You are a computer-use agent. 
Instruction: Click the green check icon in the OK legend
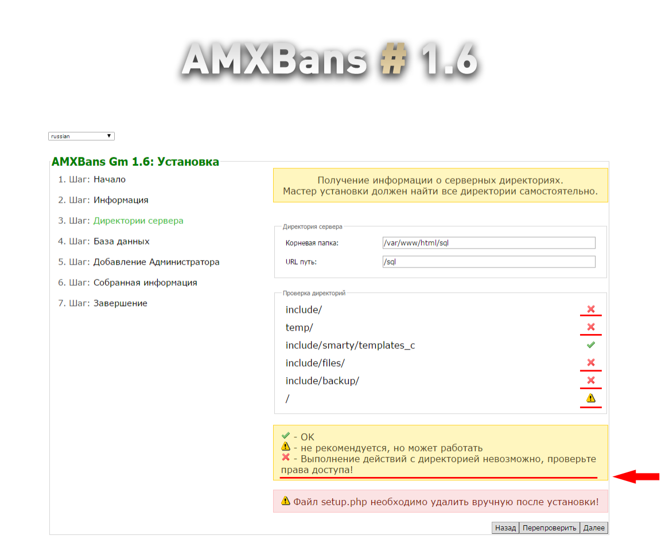[x=286, y=436]
